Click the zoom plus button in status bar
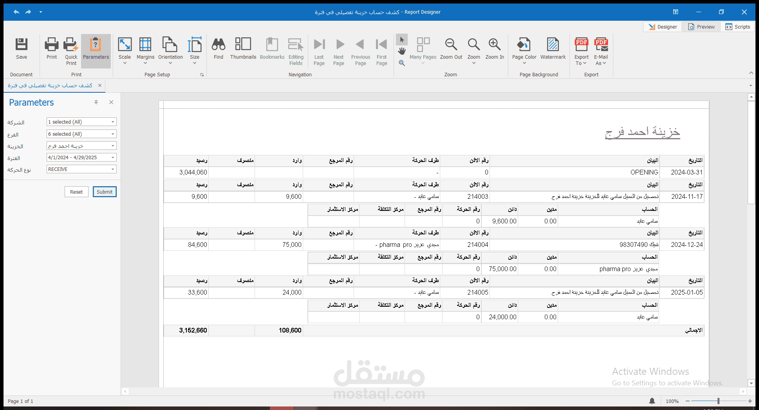759x410 pixels. pos(750,401)
